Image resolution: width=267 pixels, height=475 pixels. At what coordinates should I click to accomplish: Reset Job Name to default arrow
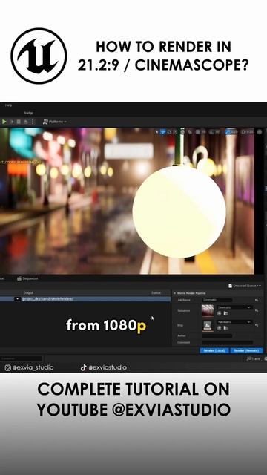point(257,300)
